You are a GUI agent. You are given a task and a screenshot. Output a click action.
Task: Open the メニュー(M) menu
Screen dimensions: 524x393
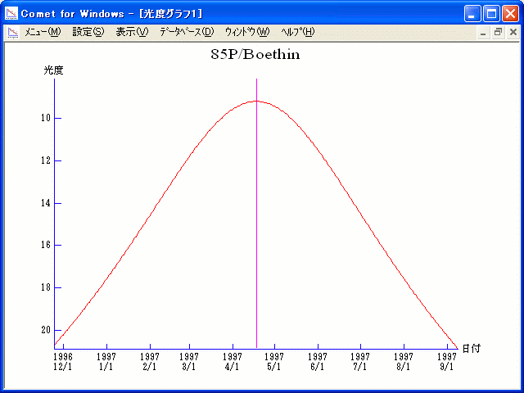pyautogui.click(x=43, y=32)
